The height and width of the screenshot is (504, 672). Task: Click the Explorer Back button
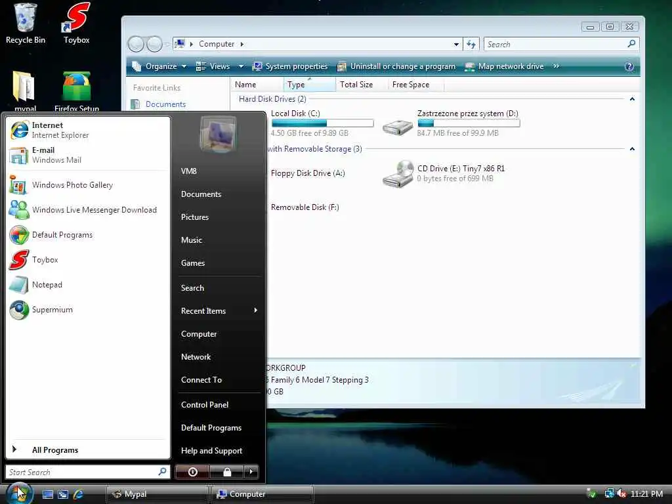pyautogui.click(x=136, y=44)
